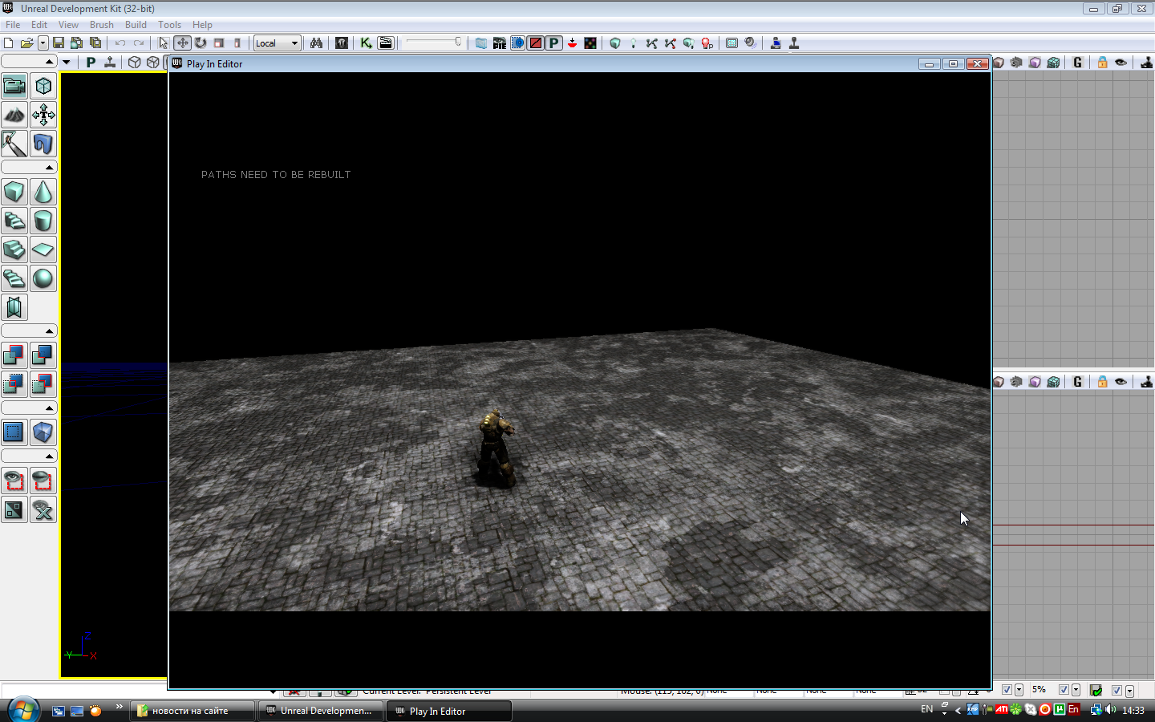Select Texture Alignment mode tool
1155x722 pixels.
(x=43, y=115)
